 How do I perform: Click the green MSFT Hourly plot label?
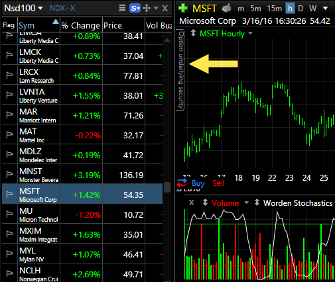pyautogui.click(x=222, y=34)
